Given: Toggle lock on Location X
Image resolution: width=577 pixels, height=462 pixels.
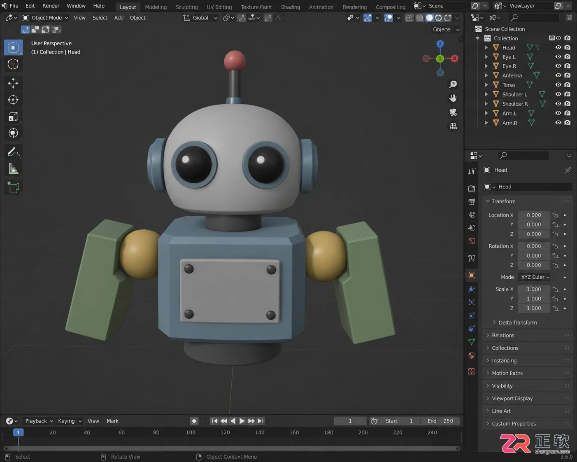Looking at the screenshot, I should click(556, 215).
